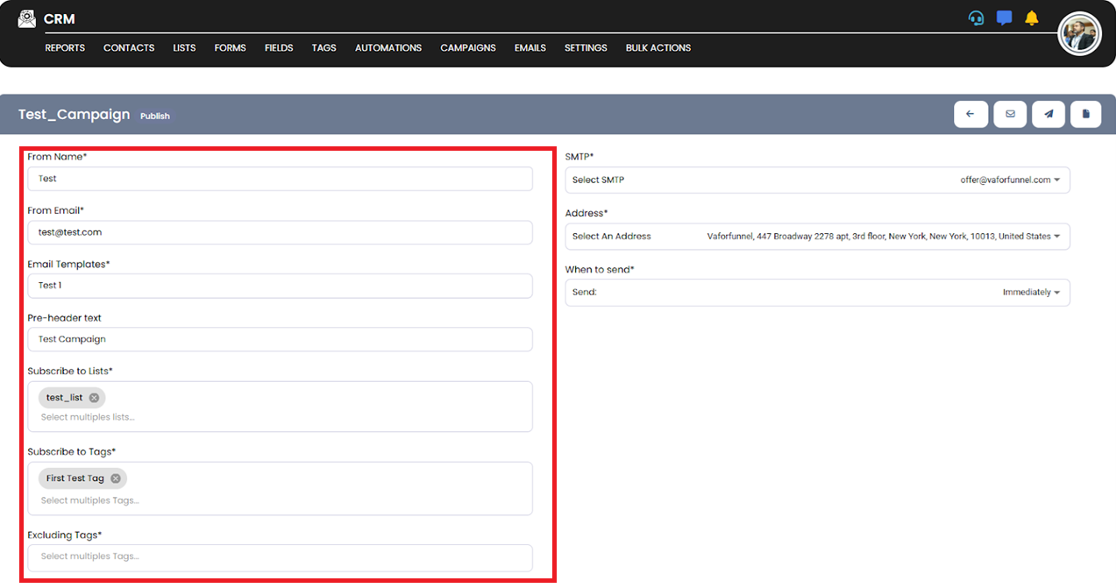Click the Excluding Tags field
The height and width of the screenshot is (588, 1116).
click(280, 557)
